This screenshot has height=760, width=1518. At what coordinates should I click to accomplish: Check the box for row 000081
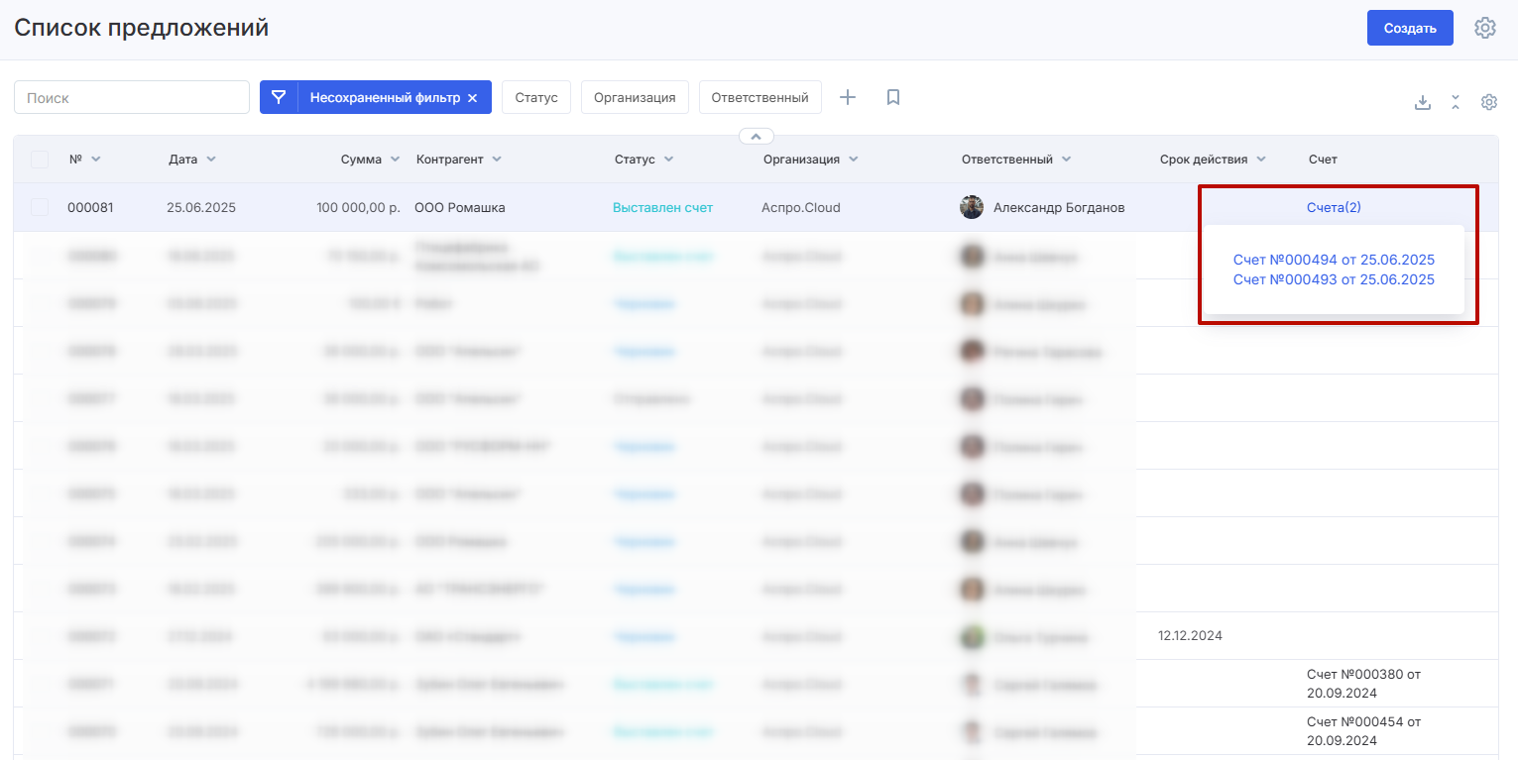40,207
